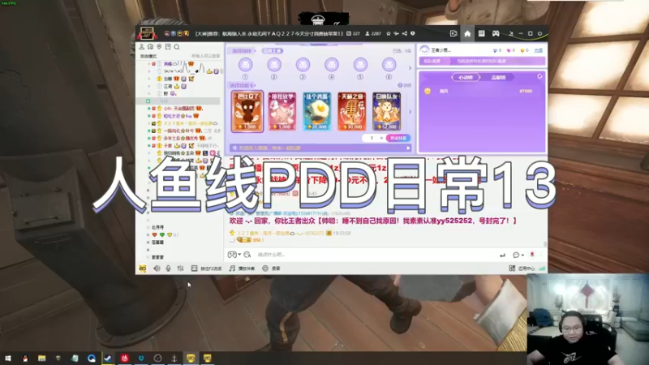Open the list panel icon in header

(481, 33)
